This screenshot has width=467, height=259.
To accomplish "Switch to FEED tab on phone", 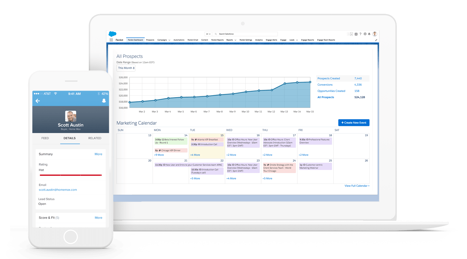I will click(x=45, y=138).
